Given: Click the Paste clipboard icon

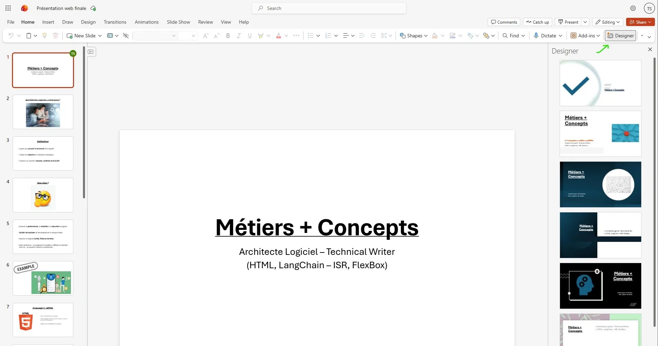Looking at the screenshot, I should click(29, 36).
